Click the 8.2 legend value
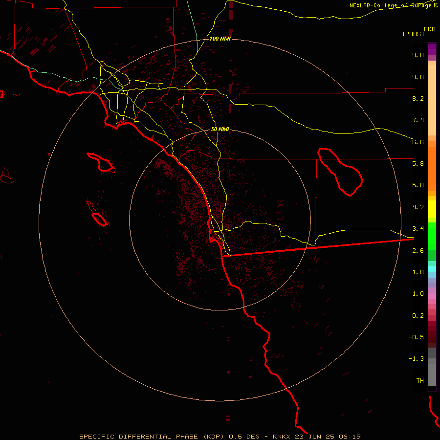Image resolution: width=440 pixels, height=440 pixels. (x=418, y=98)
